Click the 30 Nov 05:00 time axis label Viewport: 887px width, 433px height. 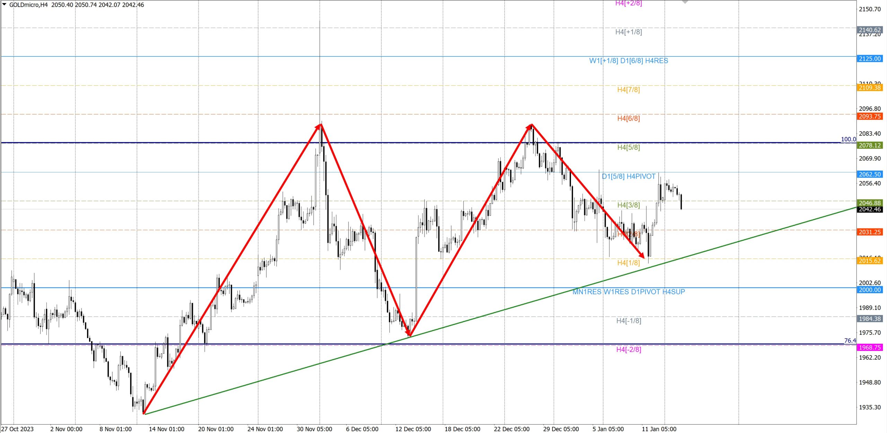pos(314,429)
